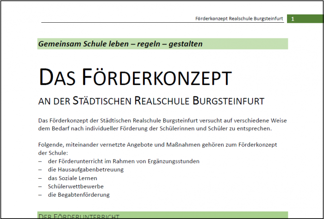Click list item 'das Soziale Lernen'
Image resolution: width=324 pixels, height=219 pixels.
point(72,178)
